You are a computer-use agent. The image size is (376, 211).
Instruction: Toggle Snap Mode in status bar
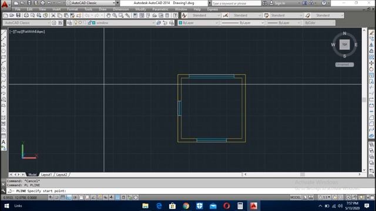click(56, 198)
